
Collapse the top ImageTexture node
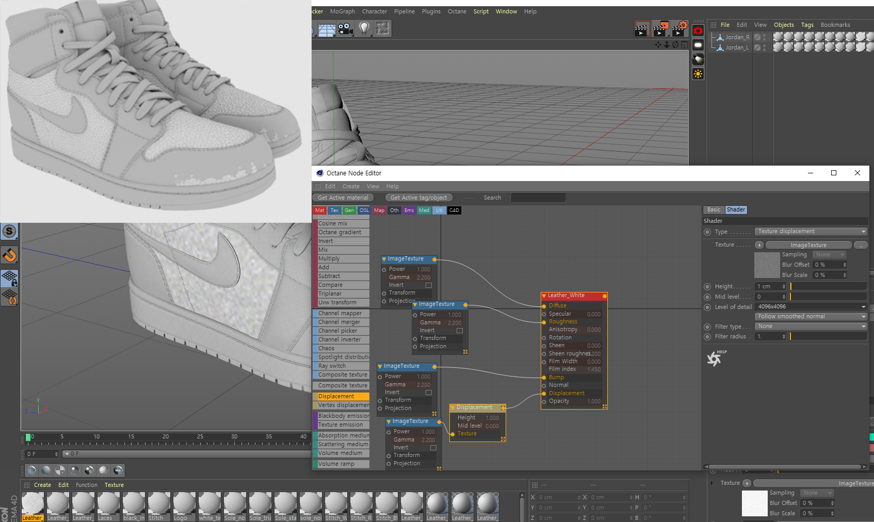(384, 259)
